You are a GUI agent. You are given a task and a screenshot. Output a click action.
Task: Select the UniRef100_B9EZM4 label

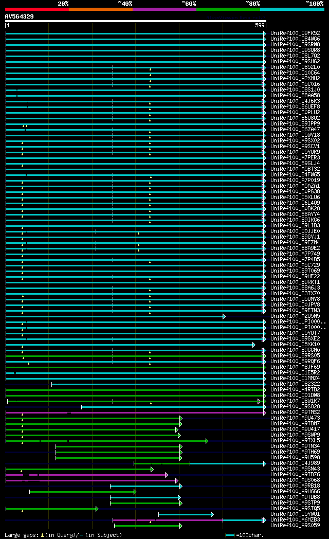(x=295, y=242)
